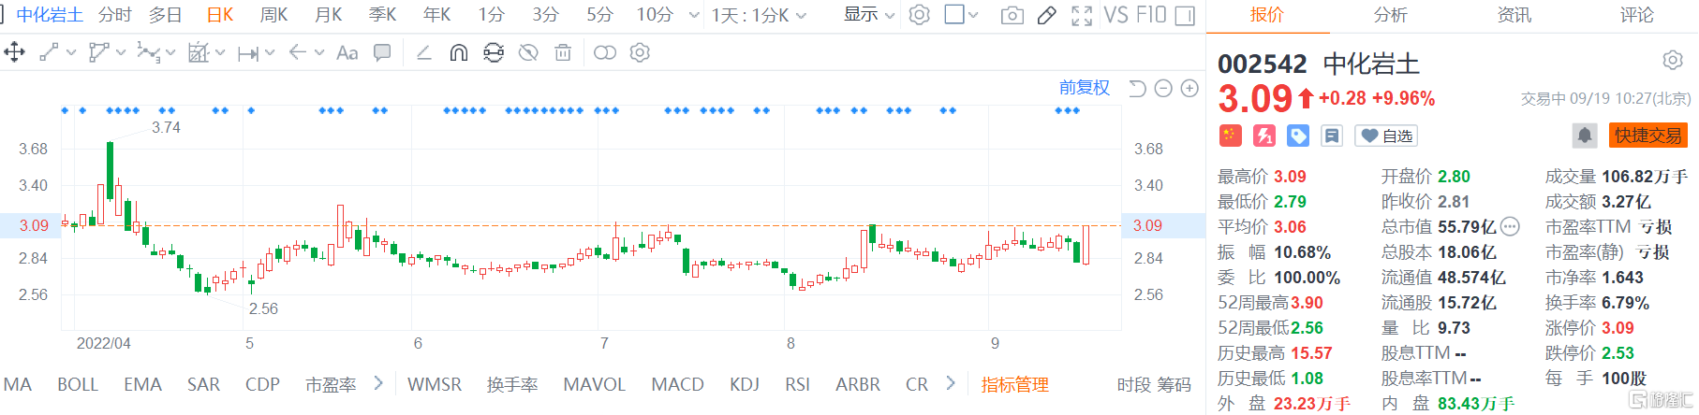Select the comment bubble note tool
The image size is (1699, 415).
(x=382, y=53)
